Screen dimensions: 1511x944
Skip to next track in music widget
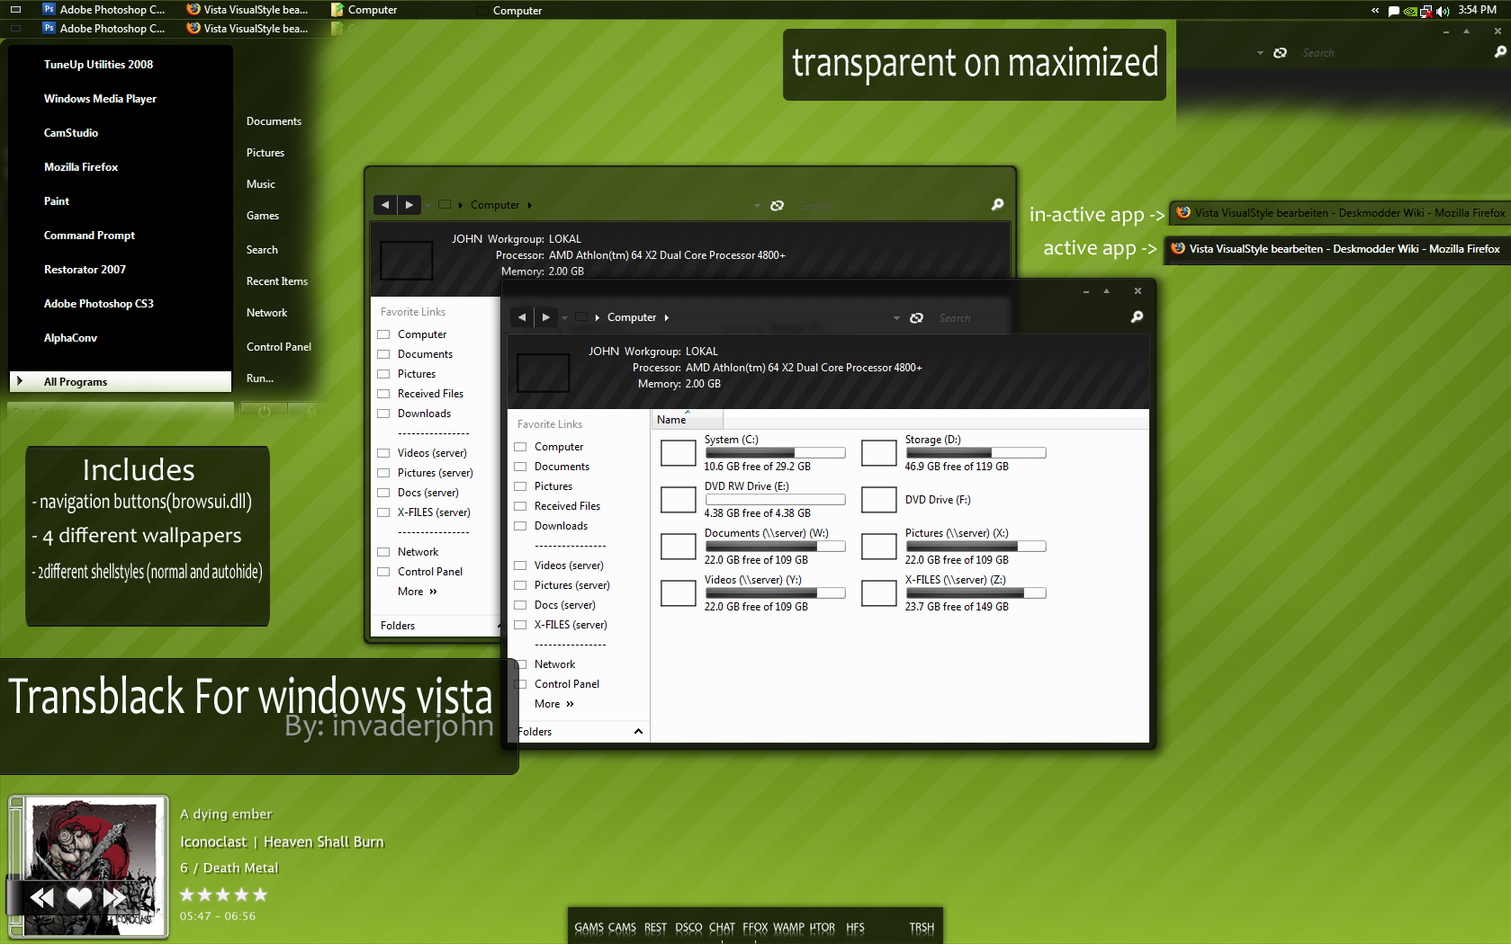click(114, 897)
